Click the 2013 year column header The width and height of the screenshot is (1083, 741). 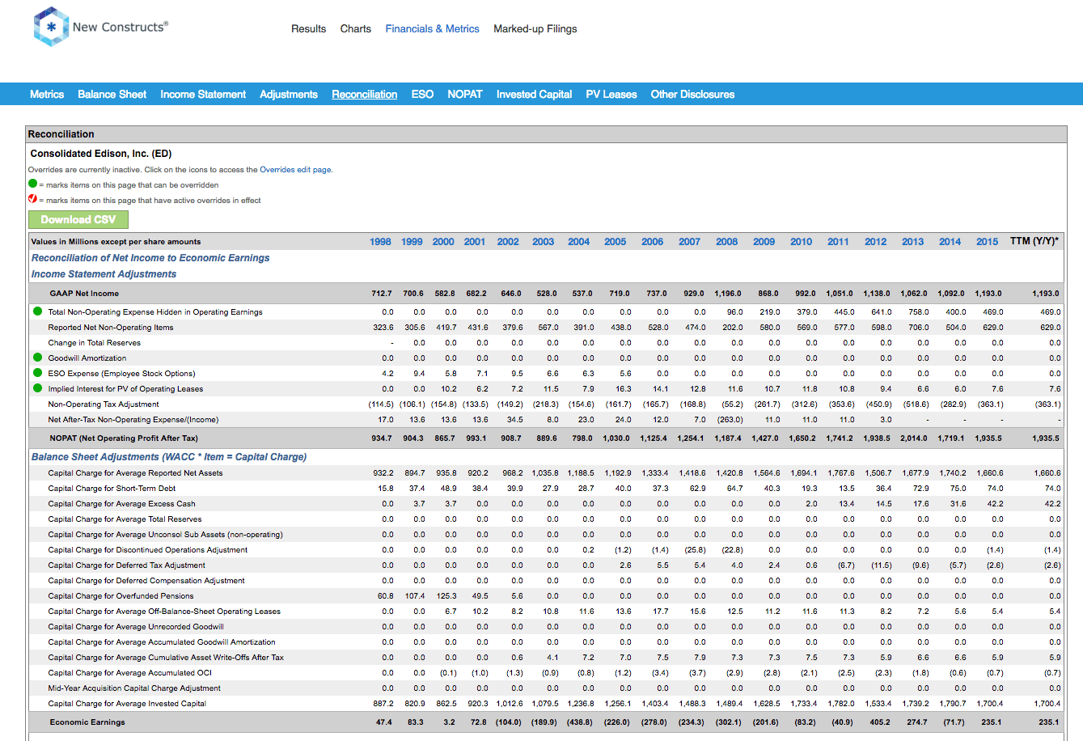click(913, 241)
